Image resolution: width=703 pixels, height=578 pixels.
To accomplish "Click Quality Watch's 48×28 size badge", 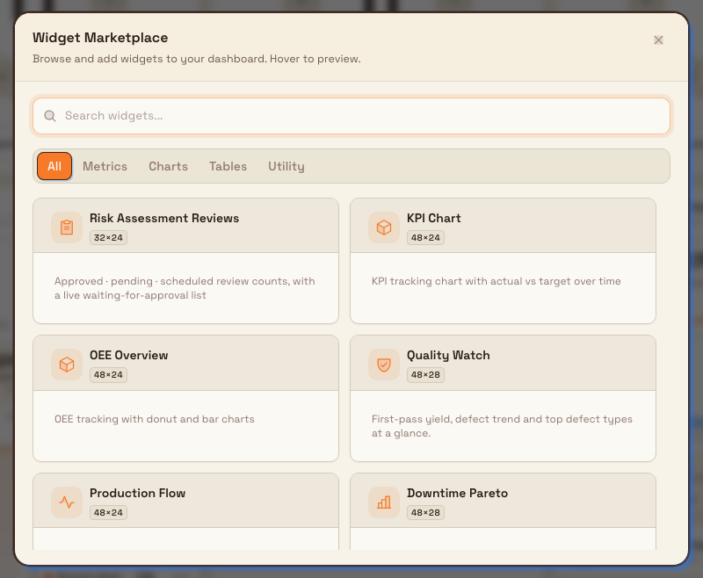I will click(425, 375).
